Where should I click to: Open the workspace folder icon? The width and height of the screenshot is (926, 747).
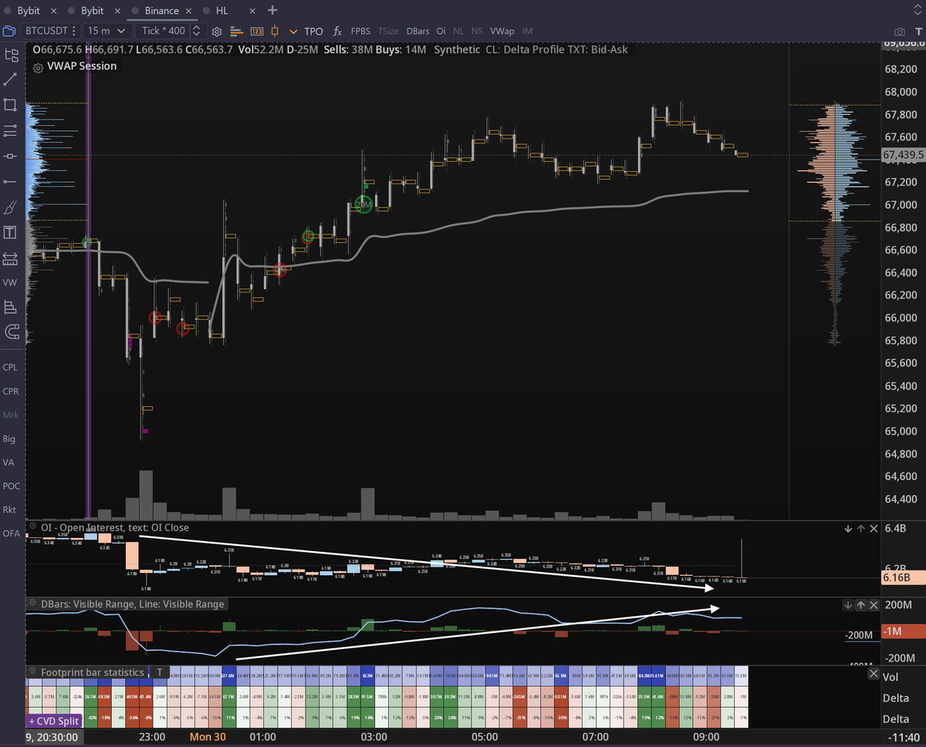tap(9, 32)
